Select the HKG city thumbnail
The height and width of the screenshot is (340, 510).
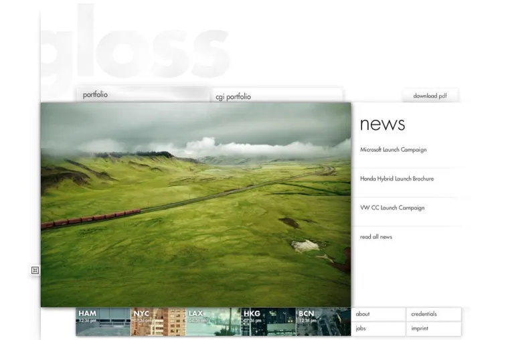click(268, 322)
